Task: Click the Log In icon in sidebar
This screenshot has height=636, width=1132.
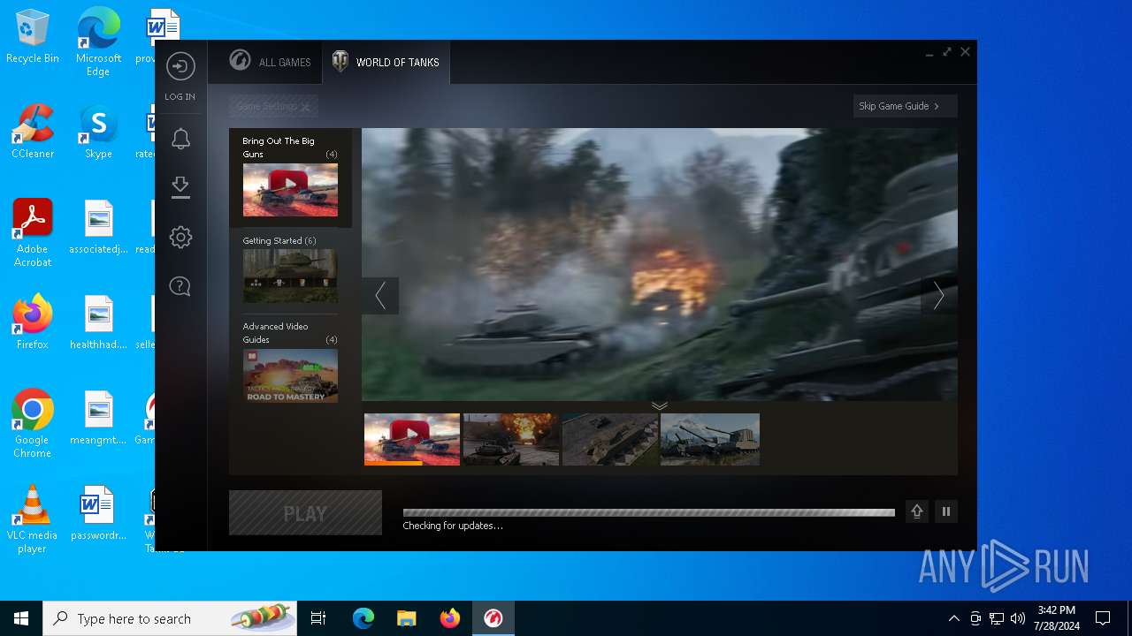Action: tap(180, 67)
